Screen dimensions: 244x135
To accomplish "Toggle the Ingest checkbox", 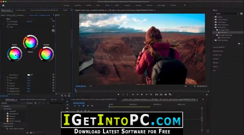I will click(x=27, y=103).
